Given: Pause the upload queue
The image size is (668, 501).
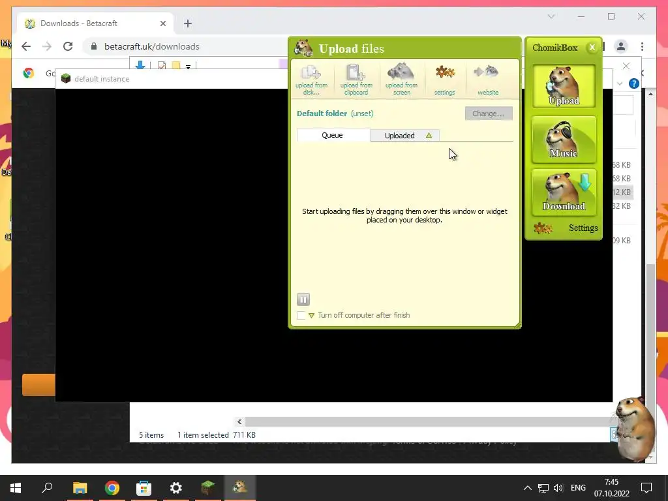Looking at the screenshot, I should [303, 299].
